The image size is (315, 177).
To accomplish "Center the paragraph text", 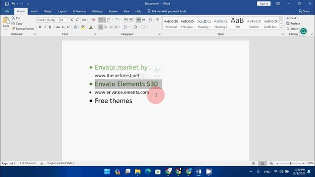I will pos(106,27).
